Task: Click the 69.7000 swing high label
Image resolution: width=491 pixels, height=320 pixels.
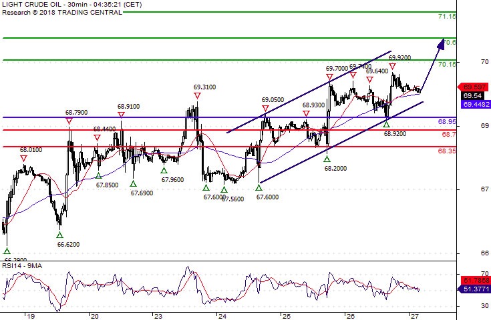Action: pyautogui.click(x=337, y=68)
